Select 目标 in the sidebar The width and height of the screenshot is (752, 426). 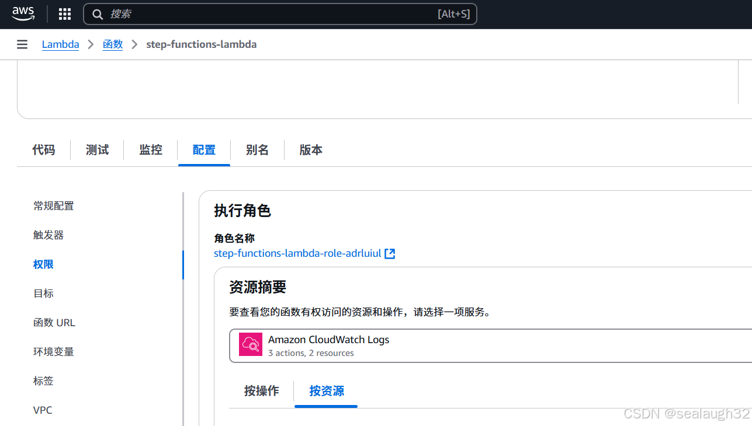coord(43,294)
